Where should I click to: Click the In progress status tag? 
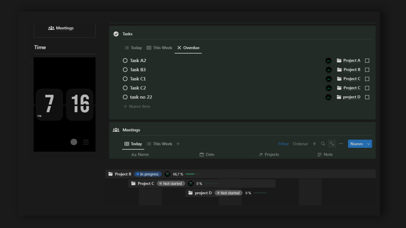coord(148,174)
